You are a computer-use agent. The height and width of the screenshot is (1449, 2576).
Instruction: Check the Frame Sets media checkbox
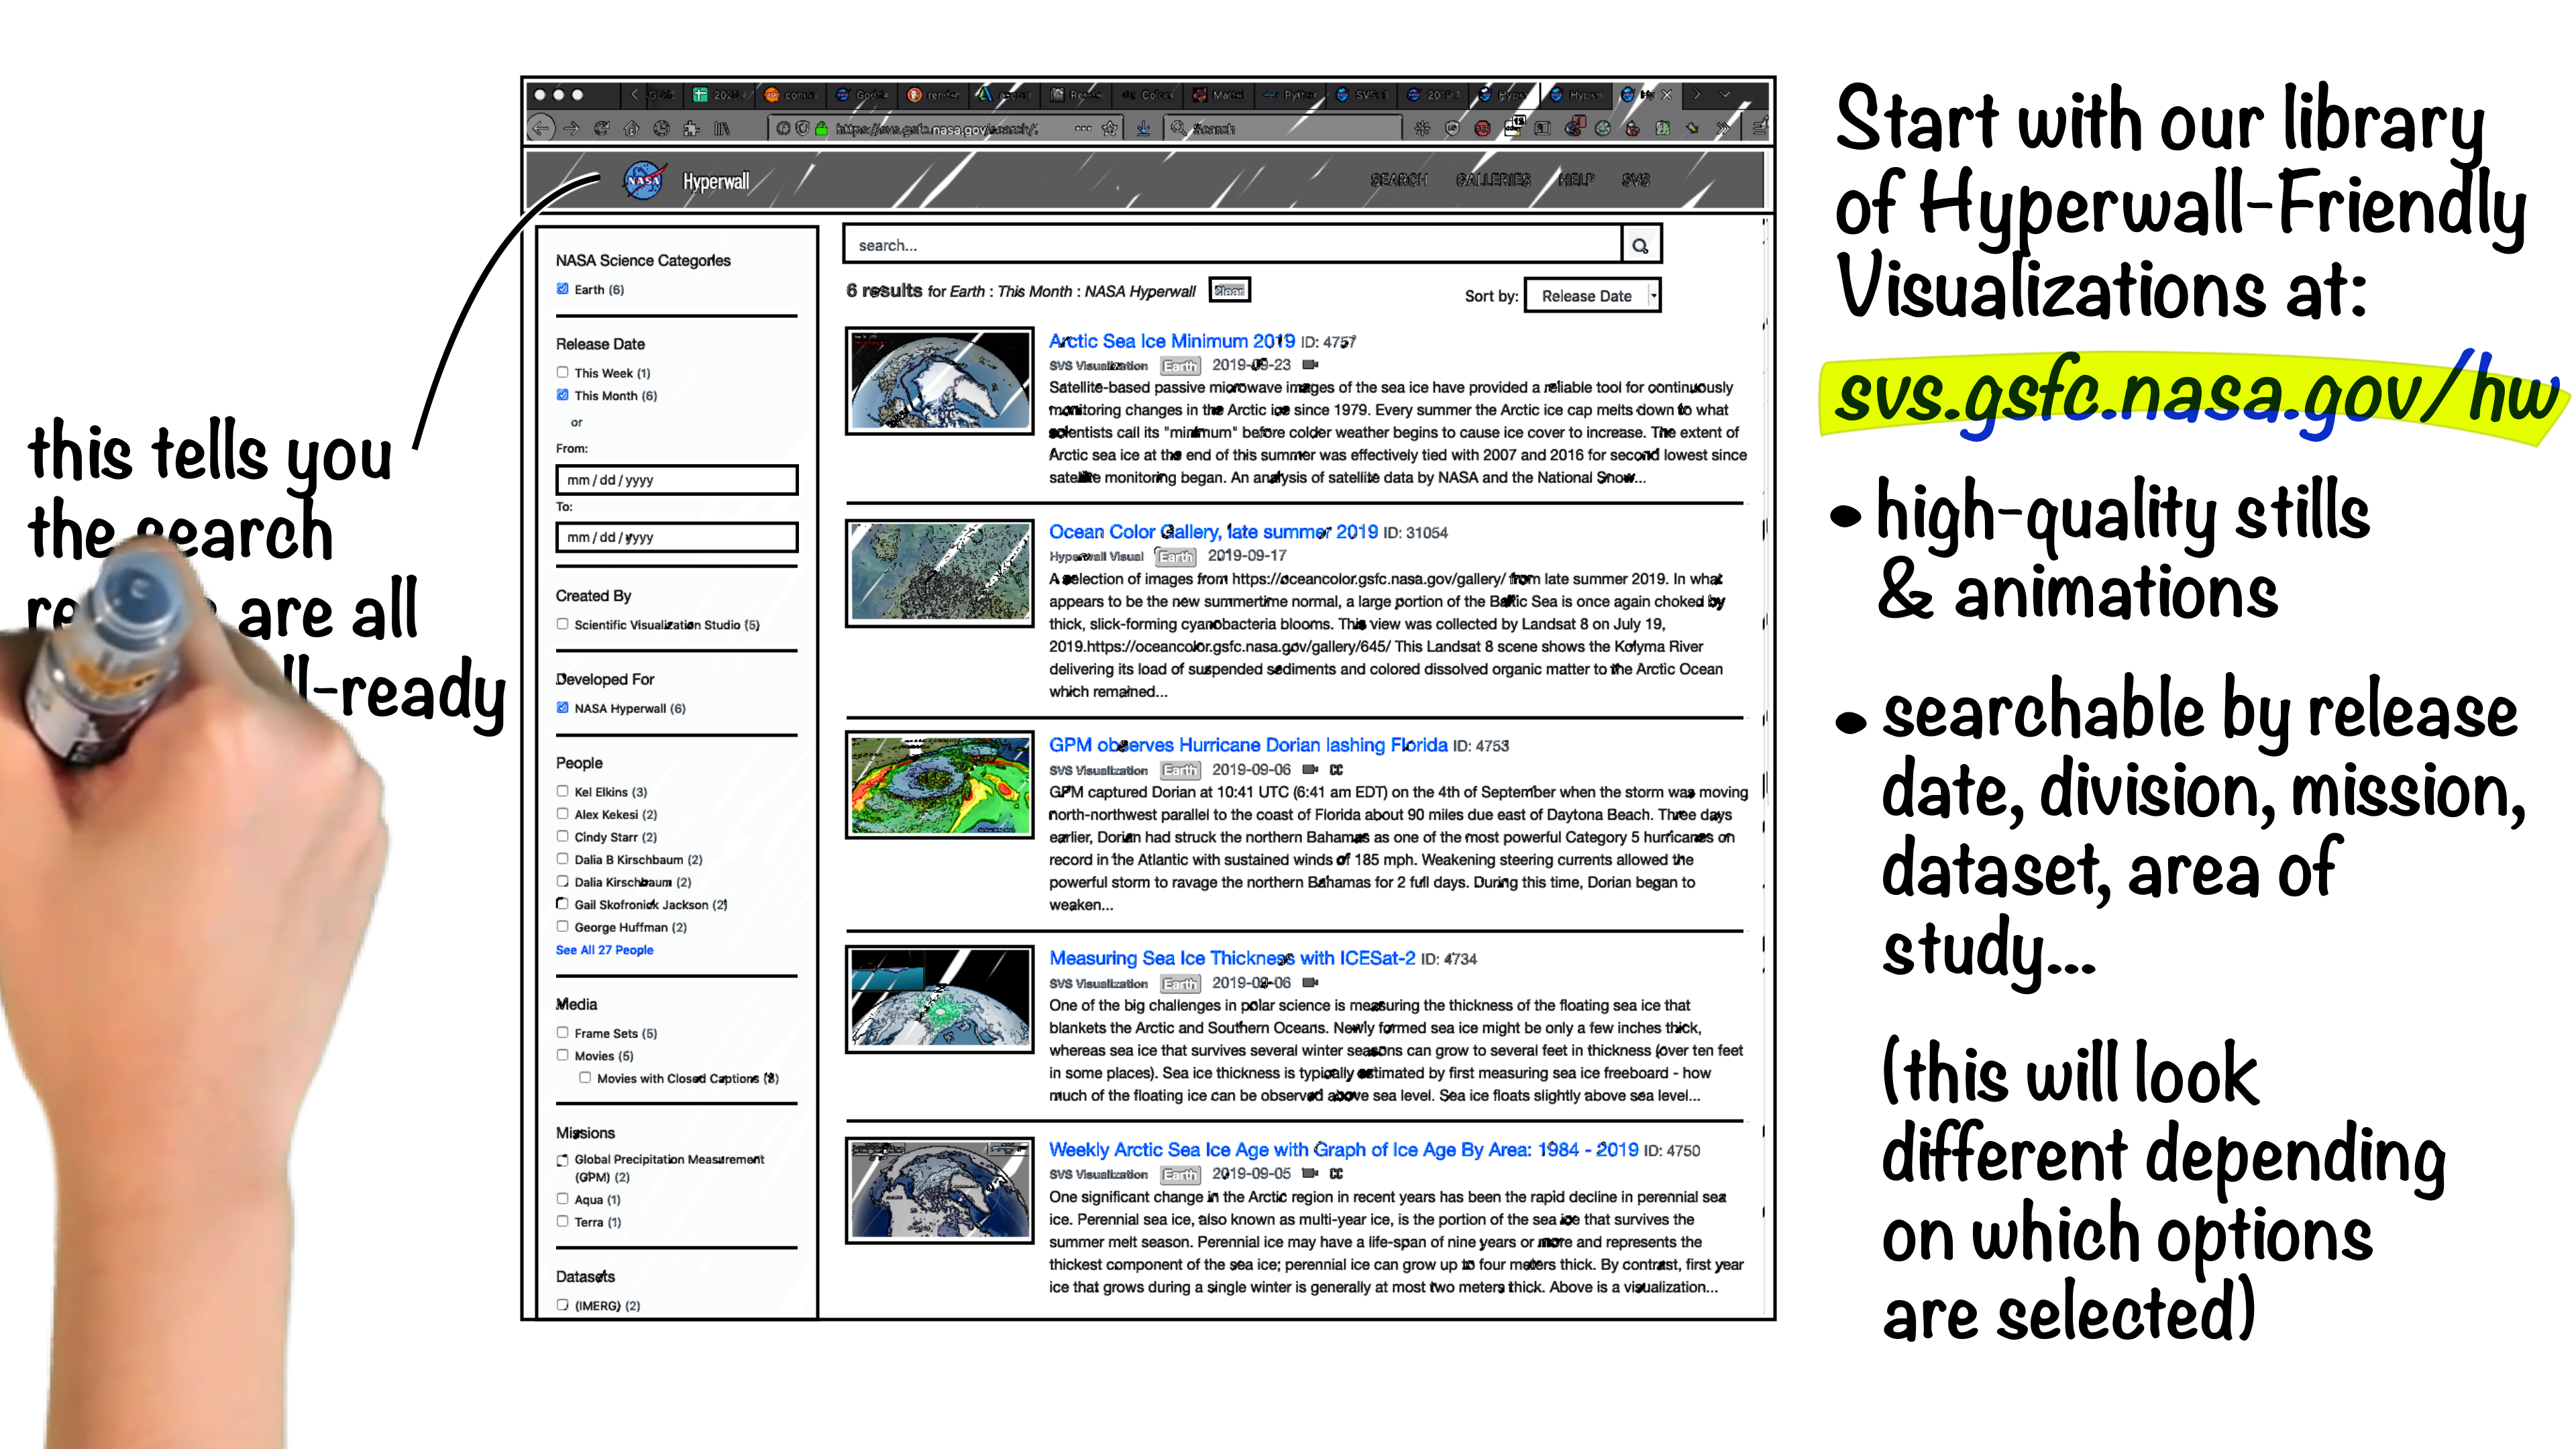pos(563,1033)
